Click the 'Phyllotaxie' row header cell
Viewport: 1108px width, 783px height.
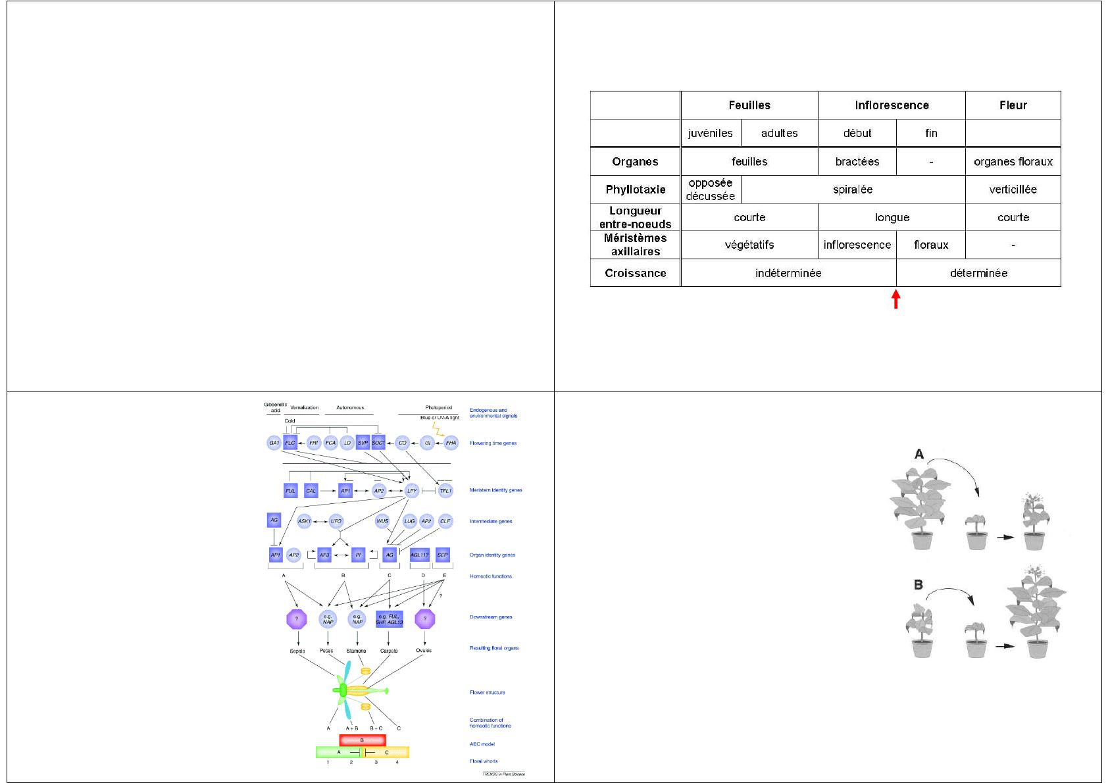pyautogui.click(x=635, y=189)
